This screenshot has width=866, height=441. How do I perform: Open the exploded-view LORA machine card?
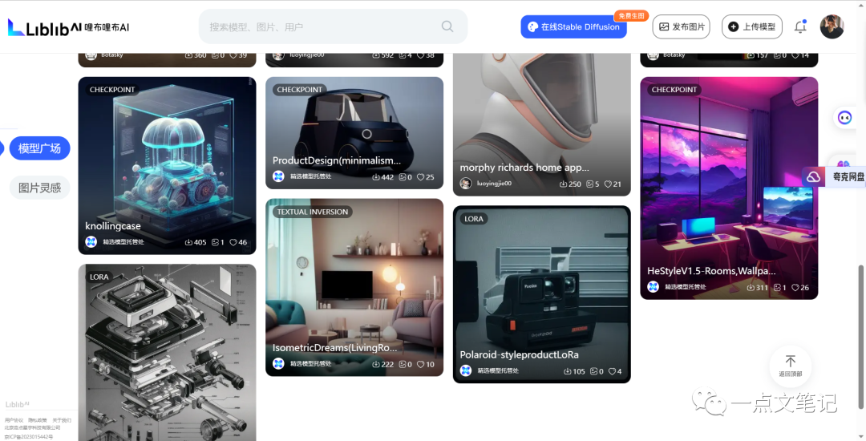tap(168, 352)
